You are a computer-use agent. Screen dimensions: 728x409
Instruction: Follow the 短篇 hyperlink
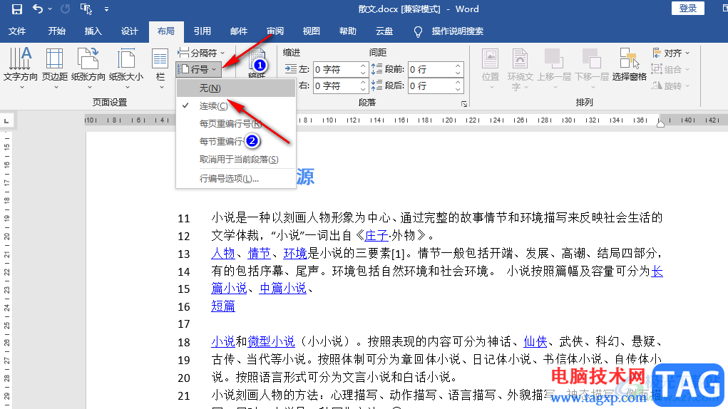click(x=223, y=306)
